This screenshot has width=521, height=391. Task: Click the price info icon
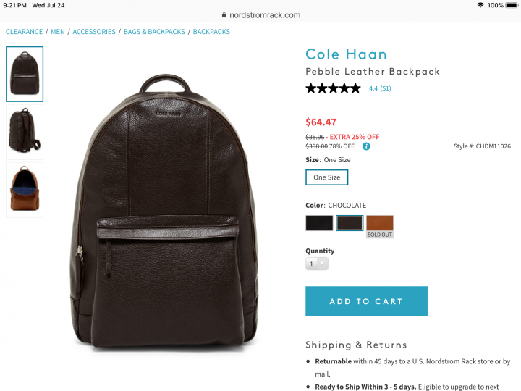tap(366, 146)
